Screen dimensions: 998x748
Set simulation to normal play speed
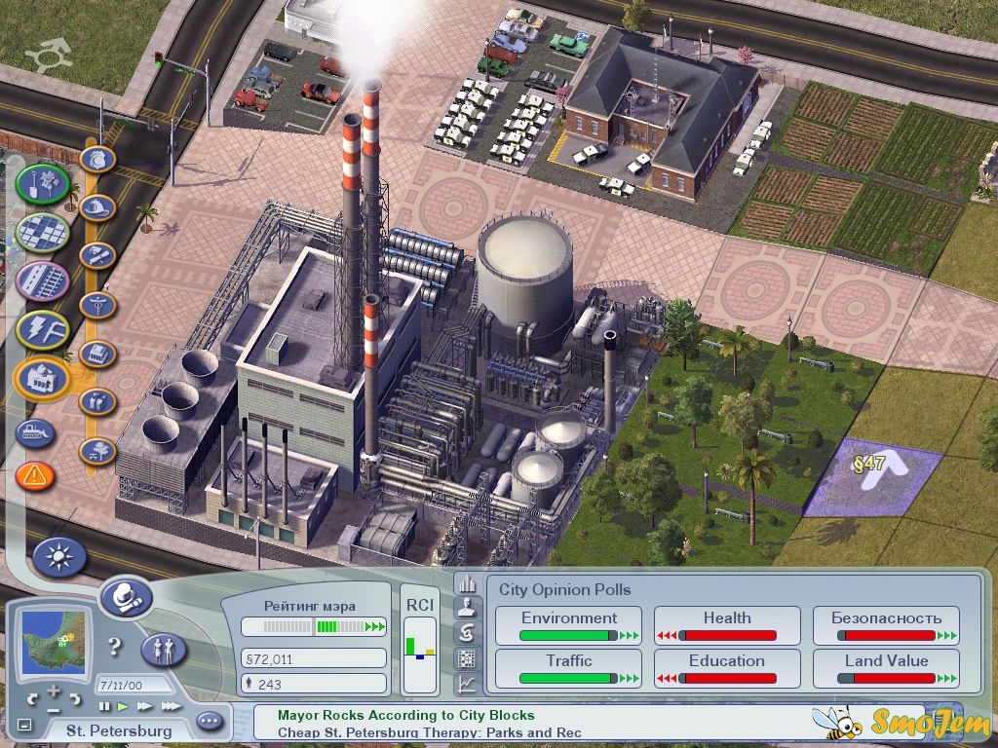click(x=124, y=707)
